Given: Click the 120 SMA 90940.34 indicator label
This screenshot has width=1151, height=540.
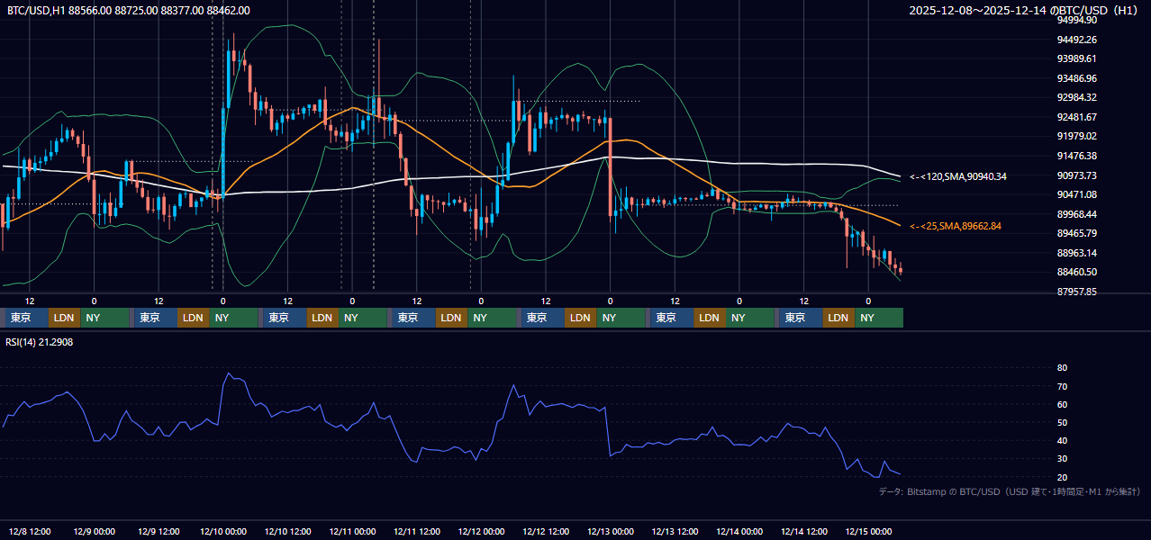Looking at the screenshot, I should click(x=958, y=176).
